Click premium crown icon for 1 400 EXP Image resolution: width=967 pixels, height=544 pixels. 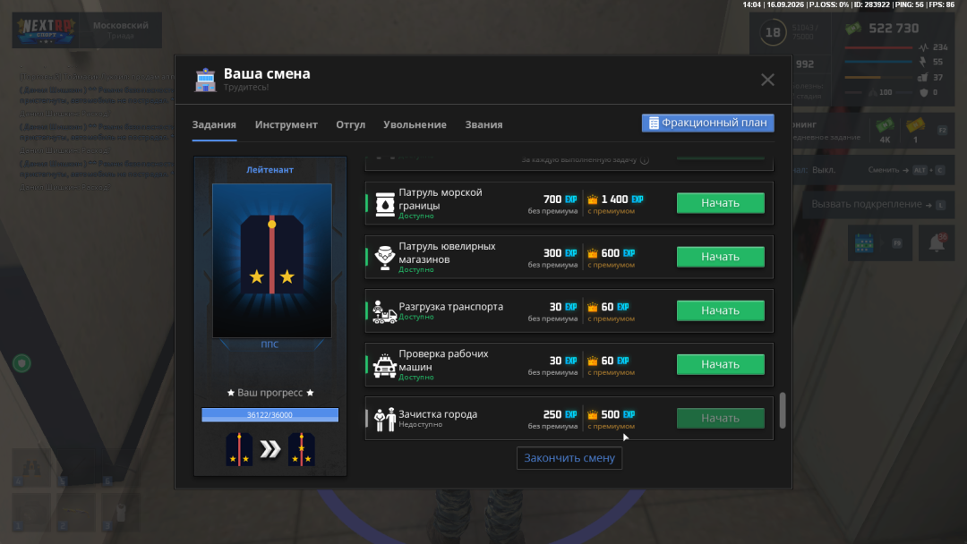(593, 200)
